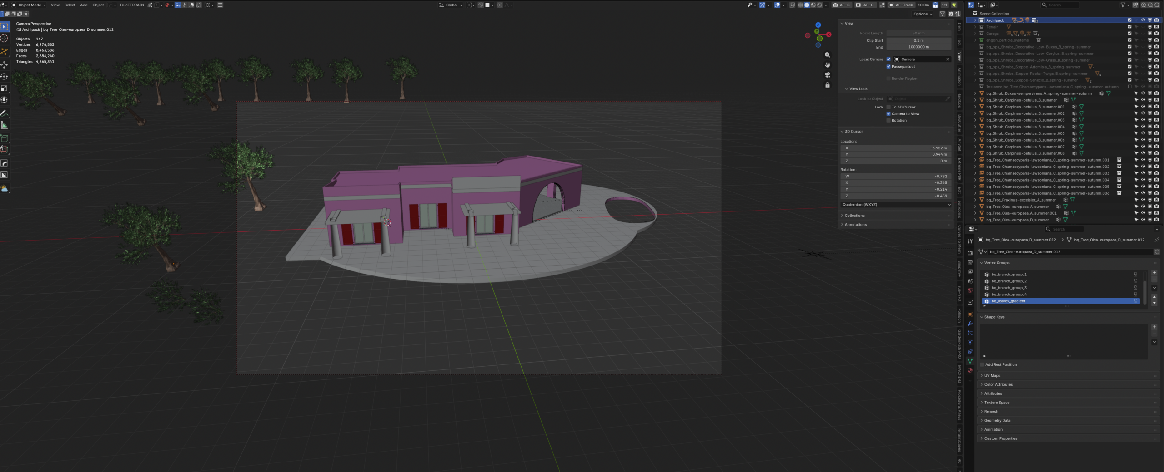
Task: Open the Modifiers wrench properties tab
Action: (970, 324)
